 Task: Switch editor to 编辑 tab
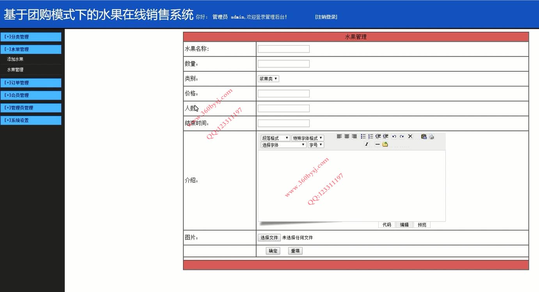coord(404,225)
